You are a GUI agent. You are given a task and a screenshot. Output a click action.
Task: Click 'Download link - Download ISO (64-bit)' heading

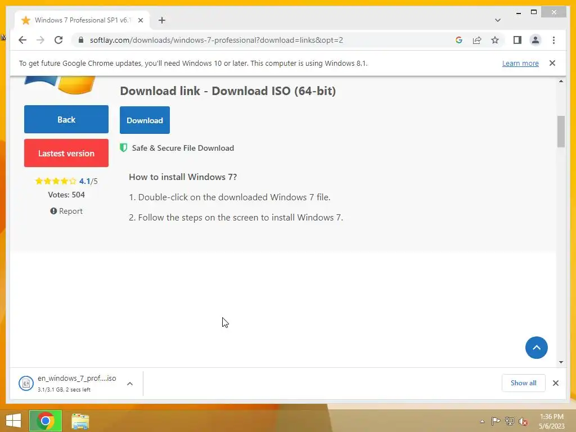click(x=228, y=91)
